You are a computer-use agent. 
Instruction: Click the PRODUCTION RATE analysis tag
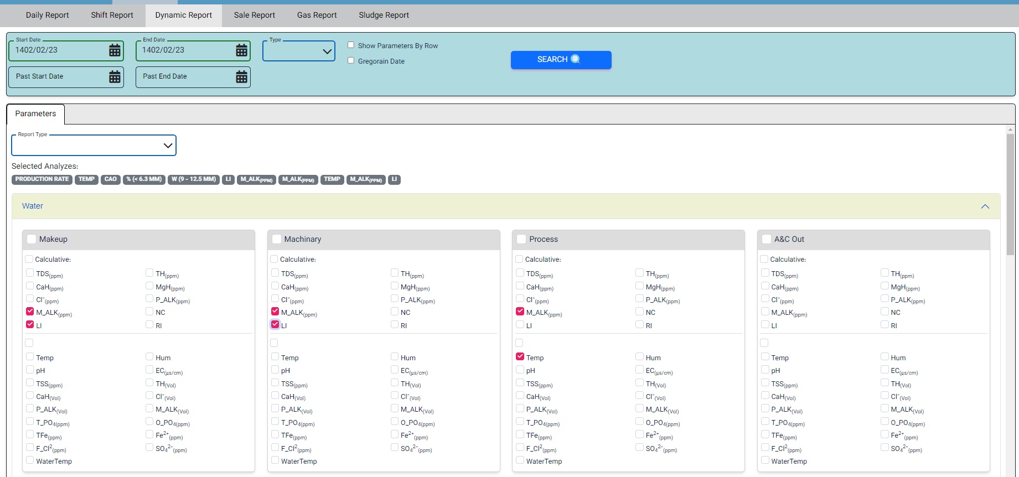[42, 179]
